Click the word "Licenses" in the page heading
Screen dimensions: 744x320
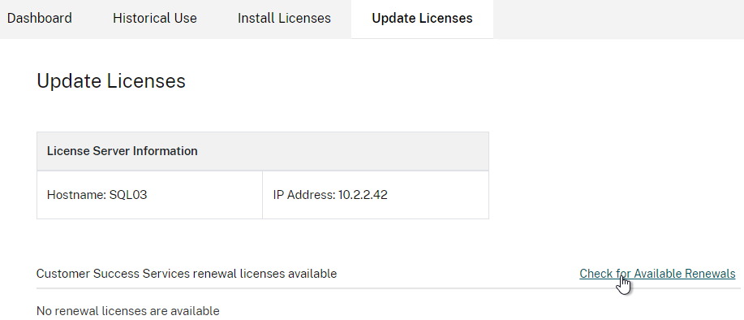pyautogui.click(x=146, y=80)
